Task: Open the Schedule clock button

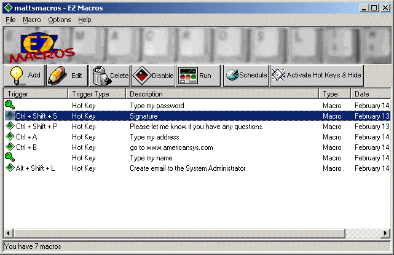Action: point(246,76)
